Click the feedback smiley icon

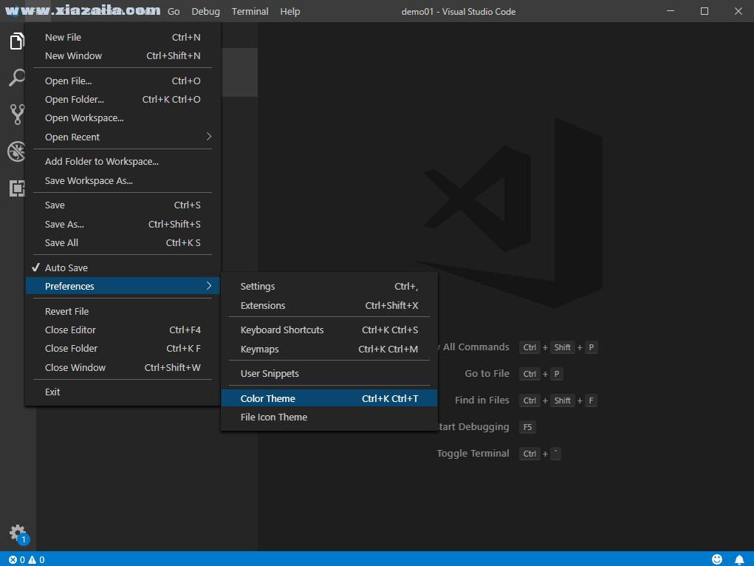pyautogui.click(x=717, y=559)
